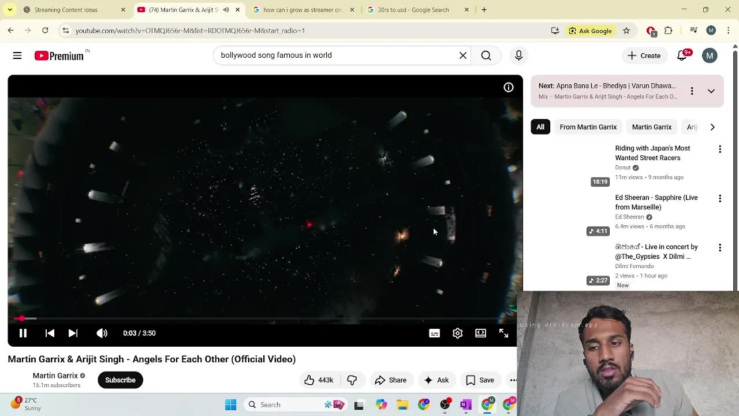Open the red extension with badge 1
The height and width of the screenshot is (416, 739).
pyautogui.click(x=651, y=31)
